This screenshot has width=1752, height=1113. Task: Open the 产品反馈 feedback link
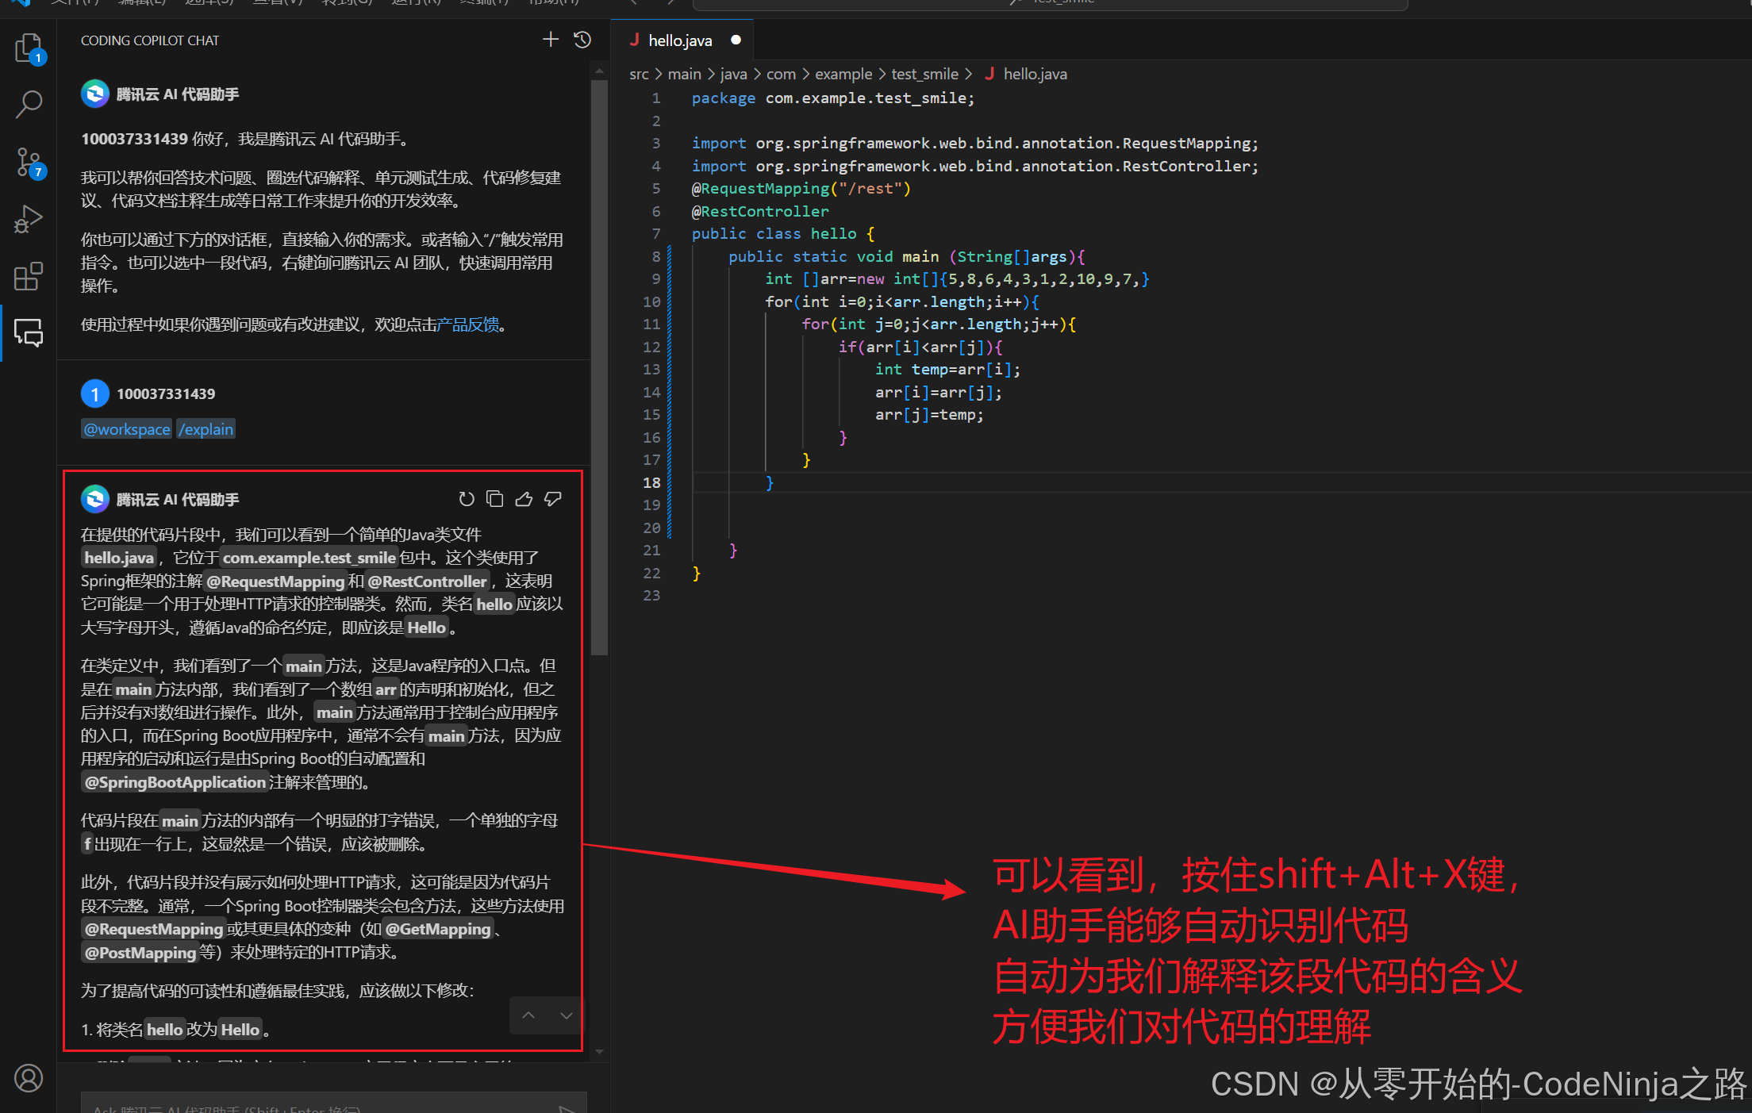click(x=468, y=324)
